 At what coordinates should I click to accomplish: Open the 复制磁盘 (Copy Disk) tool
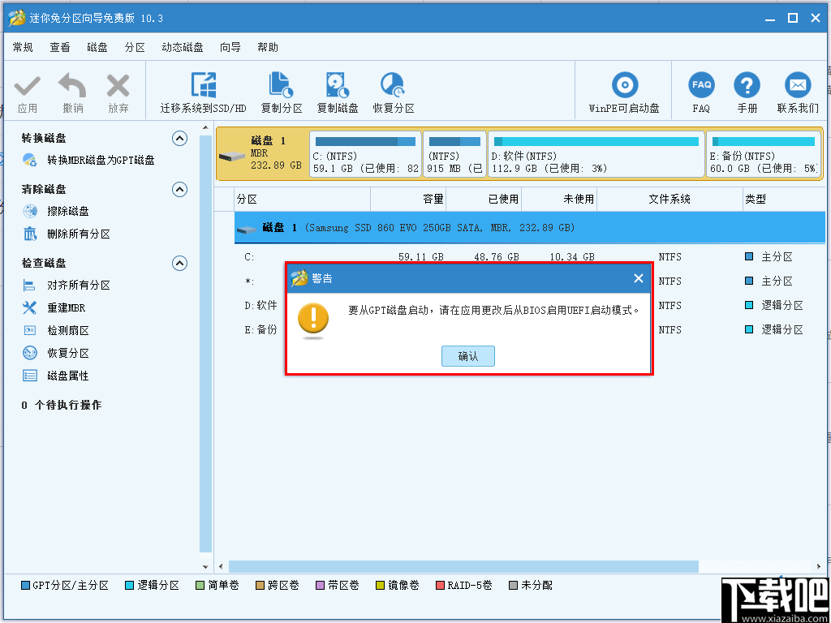[338, 89]
